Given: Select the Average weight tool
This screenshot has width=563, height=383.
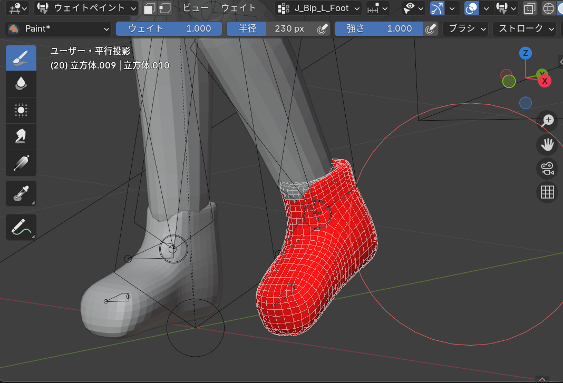Looking at the screenshot, I should click(x=21, y=110).
